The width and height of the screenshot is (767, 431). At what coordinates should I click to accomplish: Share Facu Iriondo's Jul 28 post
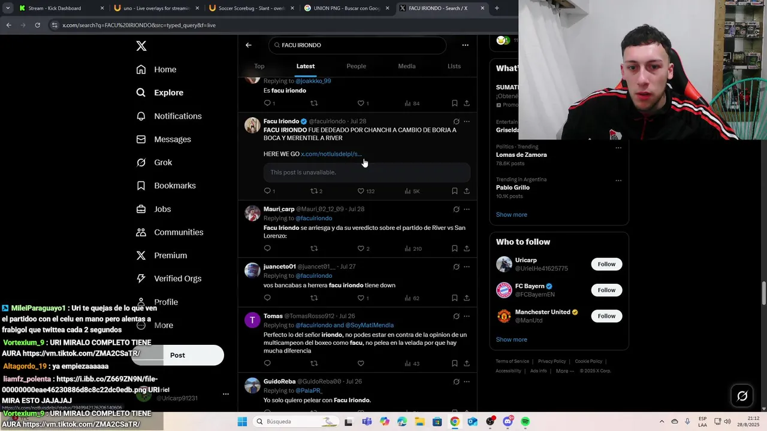point(467,191)
